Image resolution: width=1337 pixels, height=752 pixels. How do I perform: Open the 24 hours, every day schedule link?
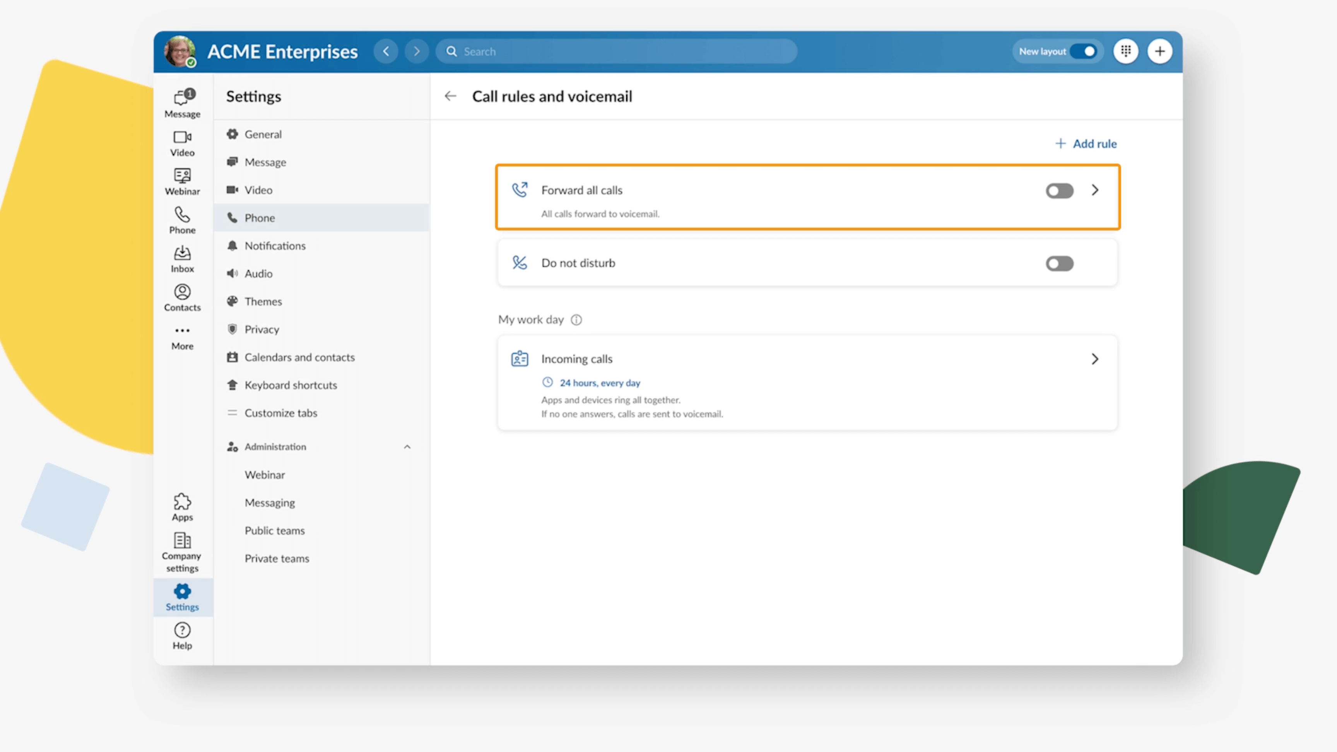click(x=600, y=383)
